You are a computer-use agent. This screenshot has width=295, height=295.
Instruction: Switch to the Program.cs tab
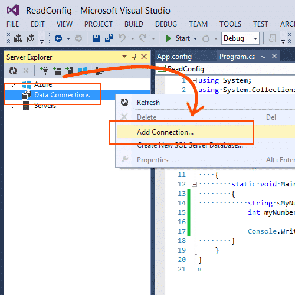point(237,57)
